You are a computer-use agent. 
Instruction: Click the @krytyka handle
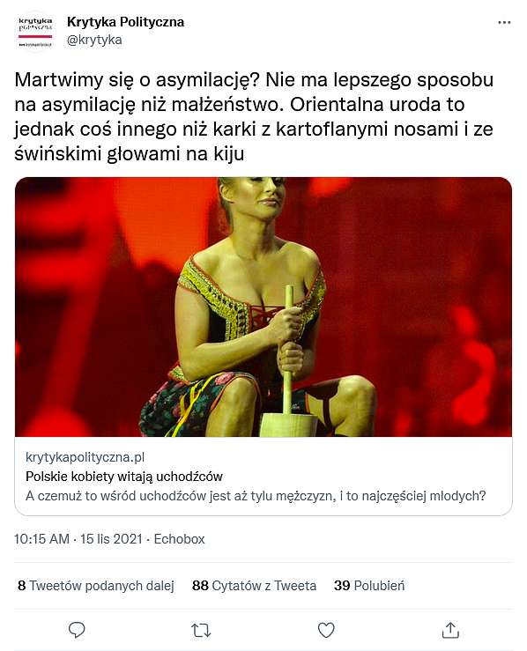coord(94,40)
